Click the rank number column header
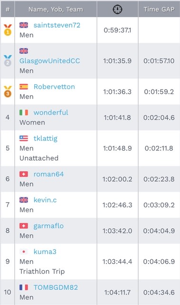Image resolution: width=180 pixels, height=305 pixels. (x=8, y=9)
